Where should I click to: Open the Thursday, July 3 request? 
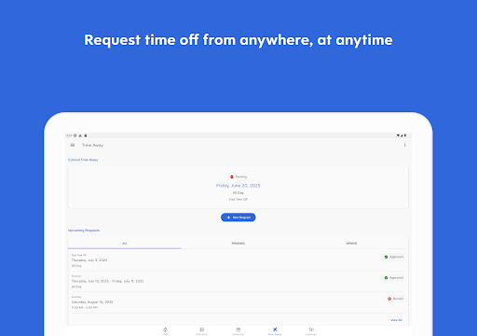(x=238, y=260)
